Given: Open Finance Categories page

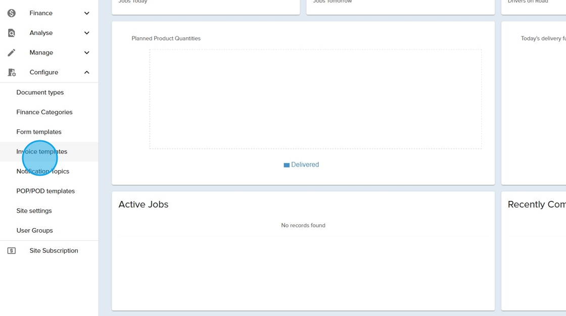Looking at the screenshot, I should click(x=44, y=112).
